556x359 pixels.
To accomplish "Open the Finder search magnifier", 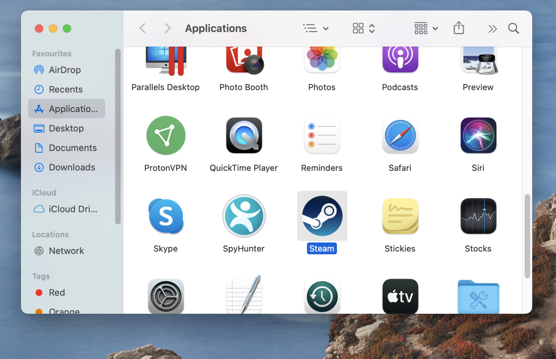I will pos(513,28).
